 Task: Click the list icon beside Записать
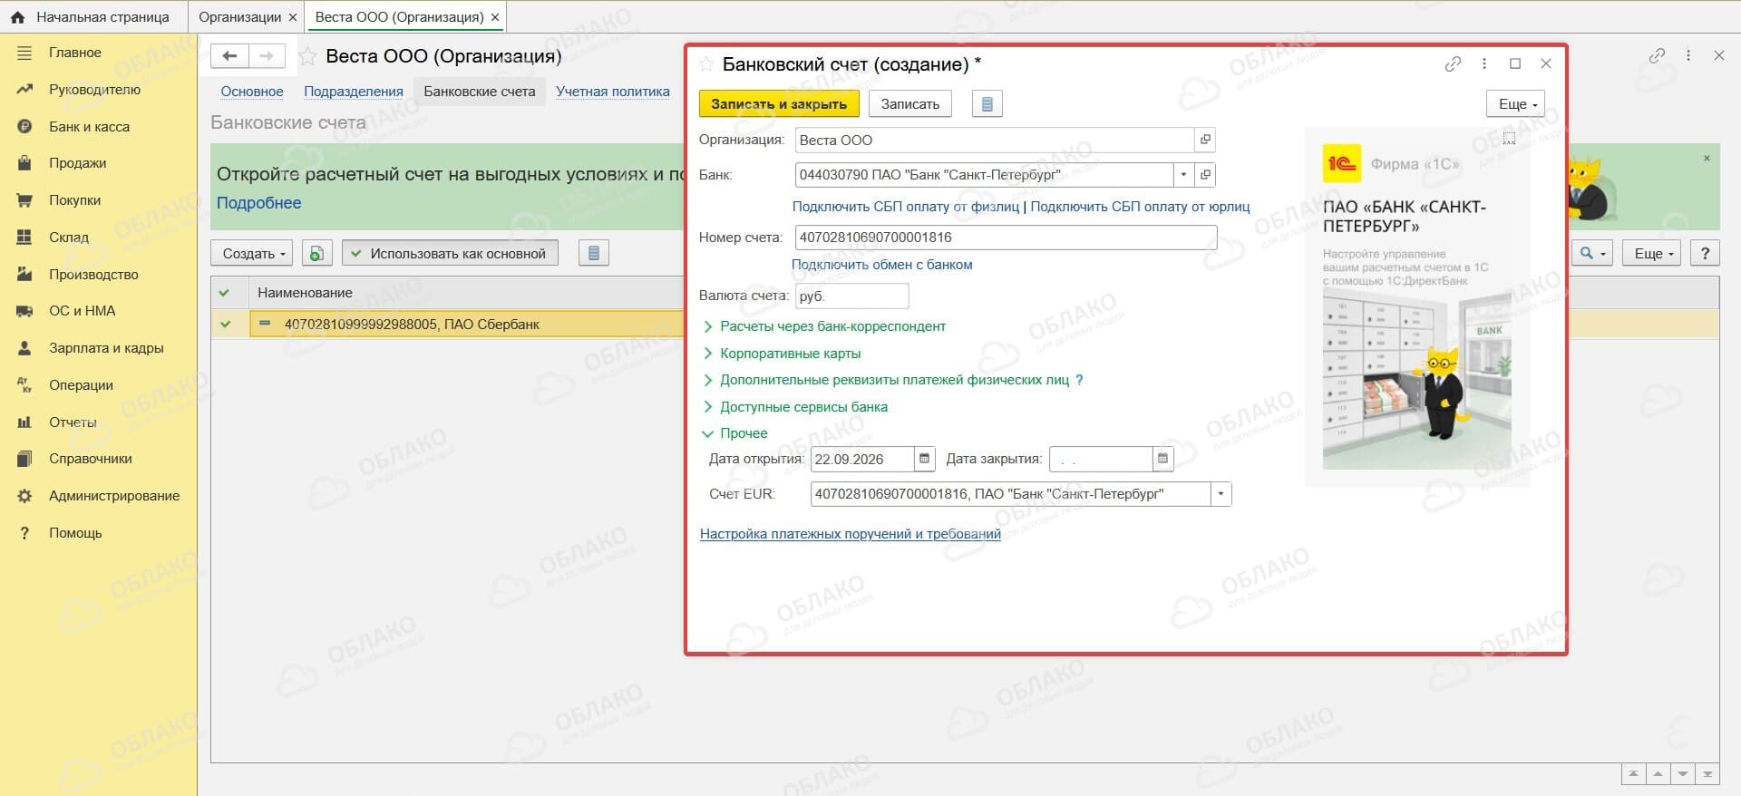click(987, 104)
